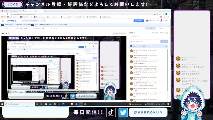Edit pinned message with pencil icon

pos(167,46)
